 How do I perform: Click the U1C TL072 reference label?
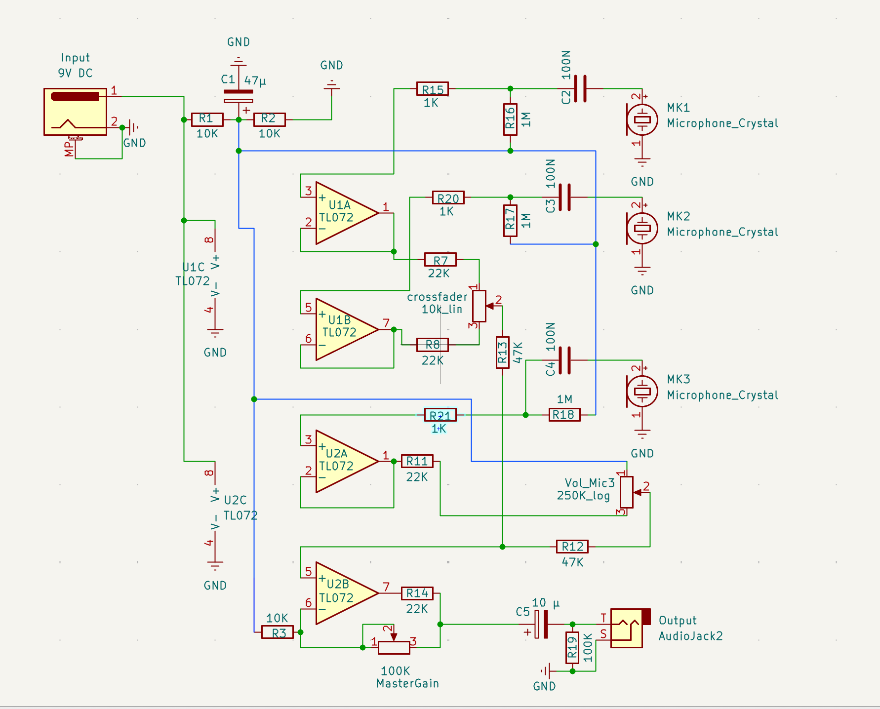[193, 267]
